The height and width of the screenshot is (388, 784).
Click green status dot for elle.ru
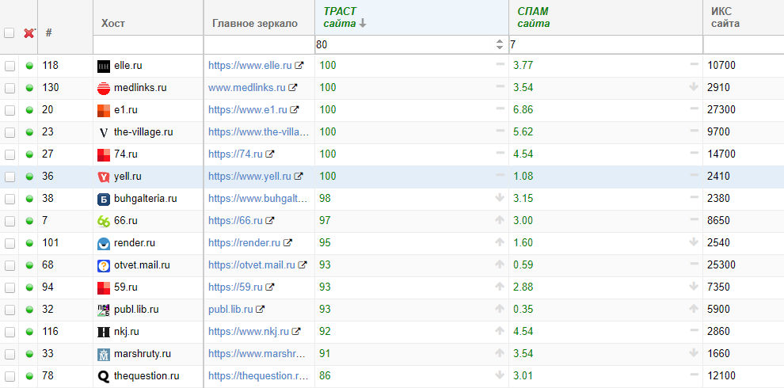point(29,66)
